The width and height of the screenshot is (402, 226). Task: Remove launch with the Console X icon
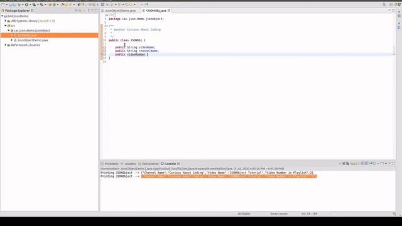[x=344, y=163]
